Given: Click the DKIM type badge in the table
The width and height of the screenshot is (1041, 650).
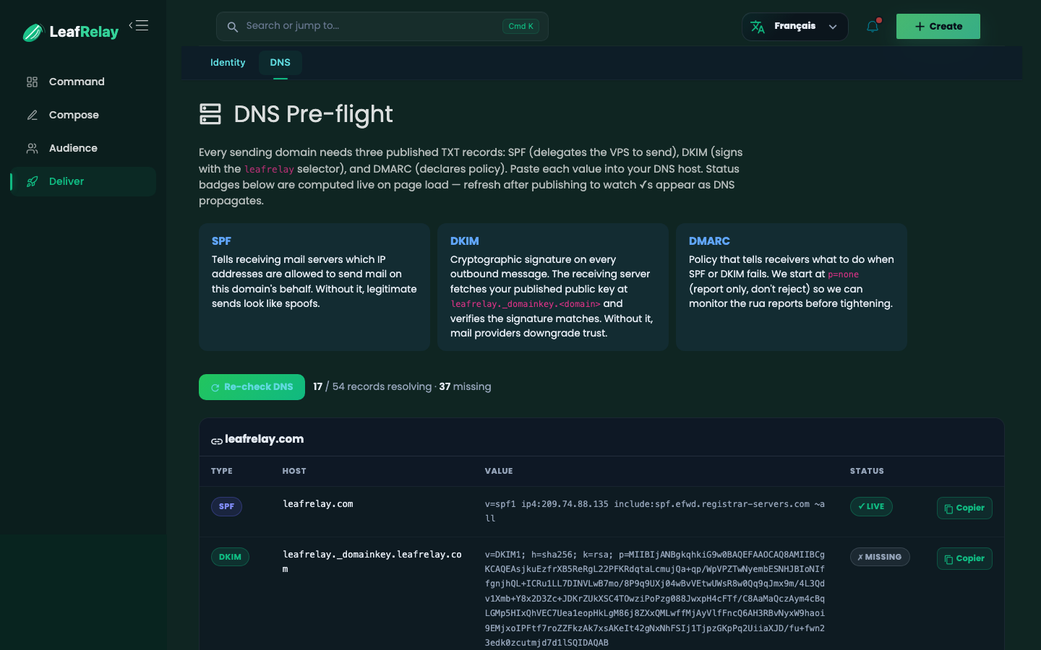Looking at the screenshot, I should point(230,557).
